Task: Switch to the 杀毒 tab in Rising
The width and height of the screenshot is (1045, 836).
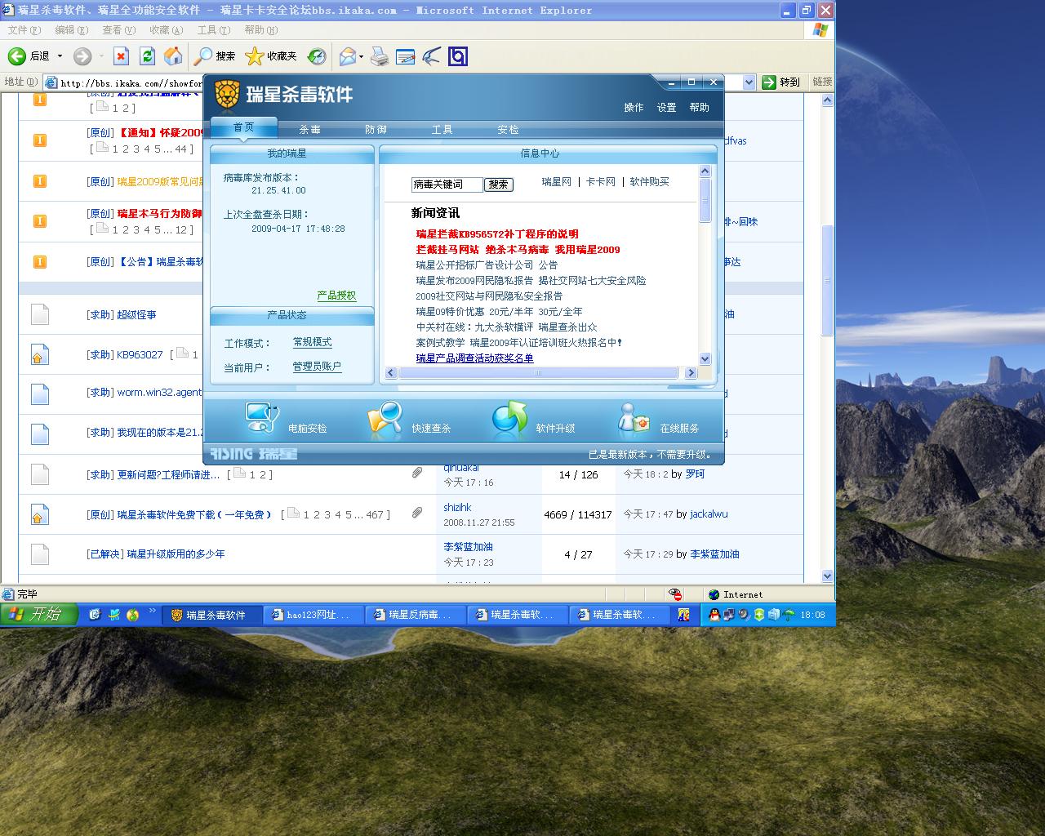Action: (x=309, y=130)
